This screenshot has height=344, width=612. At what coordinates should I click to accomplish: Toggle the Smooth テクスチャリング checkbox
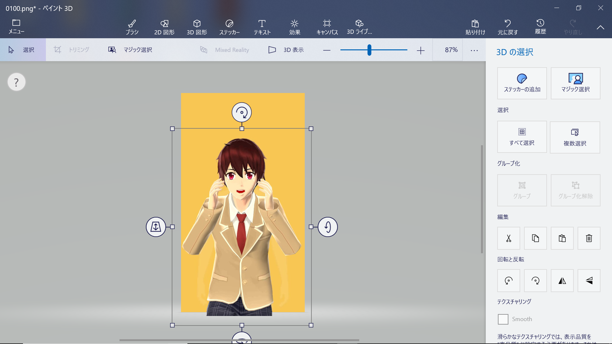[x=503, y=319]
